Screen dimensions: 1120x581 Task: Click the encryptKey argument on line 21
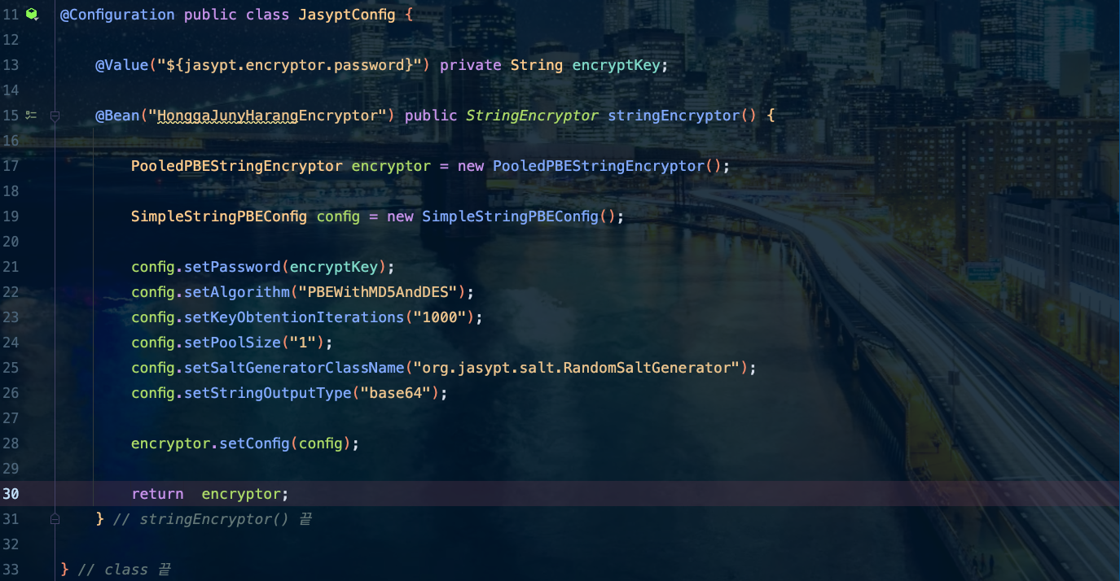pos(333,267)
